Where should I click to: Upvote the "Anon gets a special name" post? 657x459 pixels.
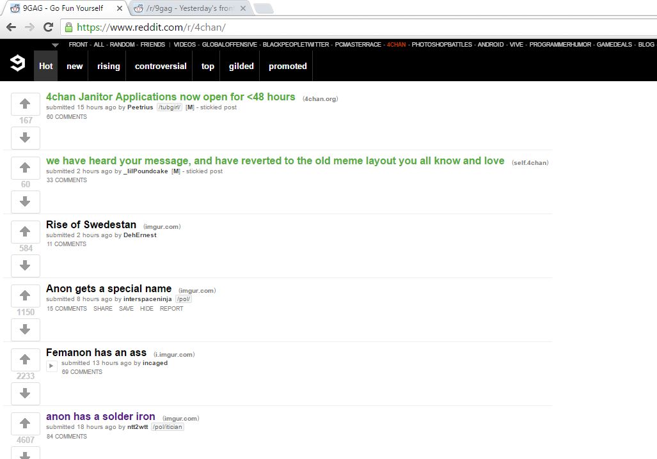25,295
